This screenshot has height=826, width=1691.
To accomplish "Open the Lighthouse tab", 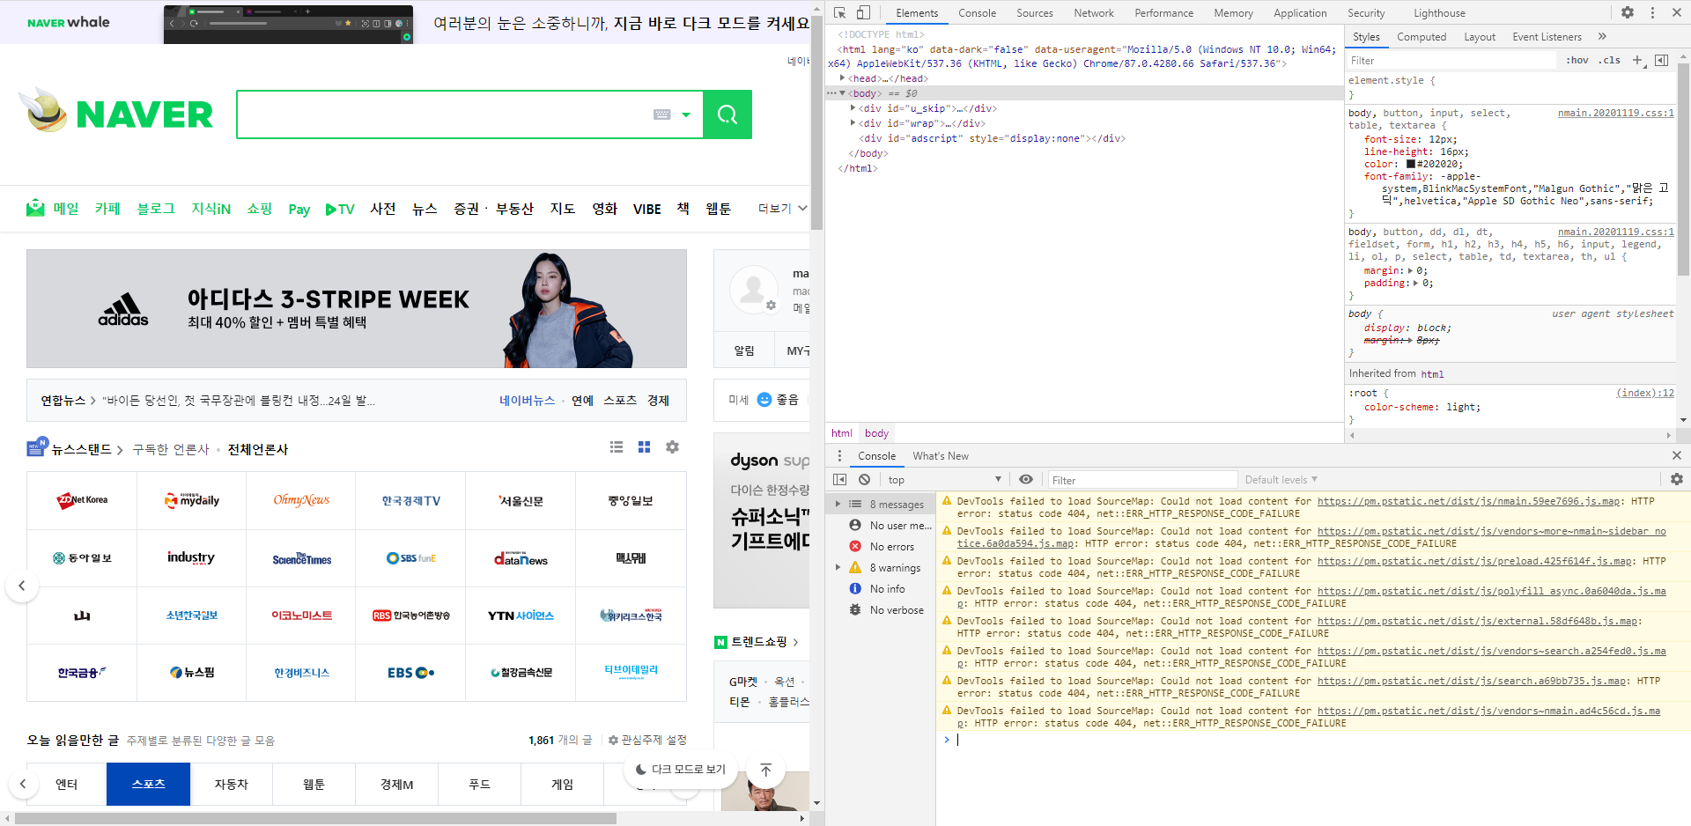I will 1440,12.
